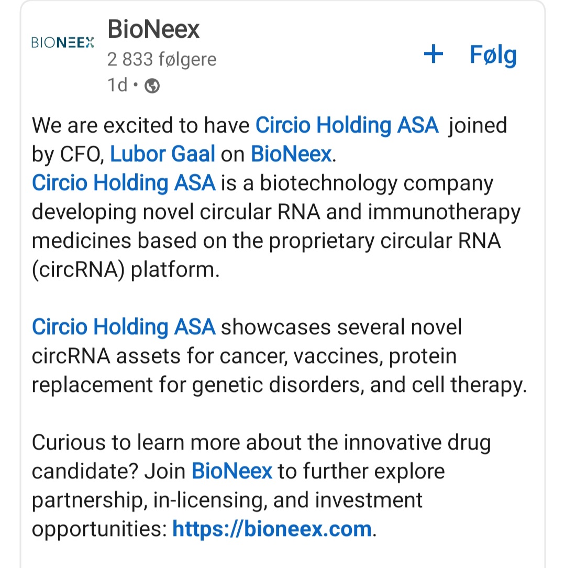Screen dimensions: 565x568
Task: Open Circio Holding ASA link before 'is a biotechnology'
Action: [124, 182]
